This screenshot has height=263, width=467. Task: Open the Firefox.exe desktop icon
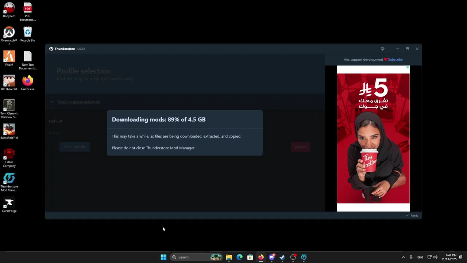pyautogui.click(x=28, y=83)
